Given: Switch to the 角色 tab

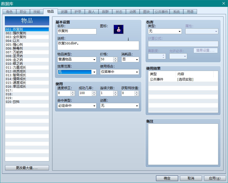Looking at the screenshot, I should [9, 12].
